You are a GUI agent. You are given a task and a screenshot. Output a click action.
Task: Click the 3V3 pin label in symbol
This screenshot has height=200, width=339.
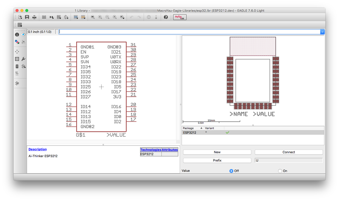117,97
